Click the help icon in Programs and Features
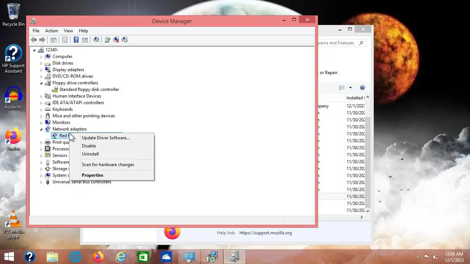Screen dimensions: 470x264 click(362, 88)
